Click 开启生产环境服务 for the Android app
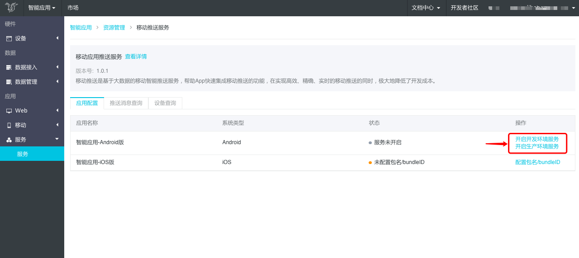The height and width of the screenshot is (258, 579). tap(537, 146)
